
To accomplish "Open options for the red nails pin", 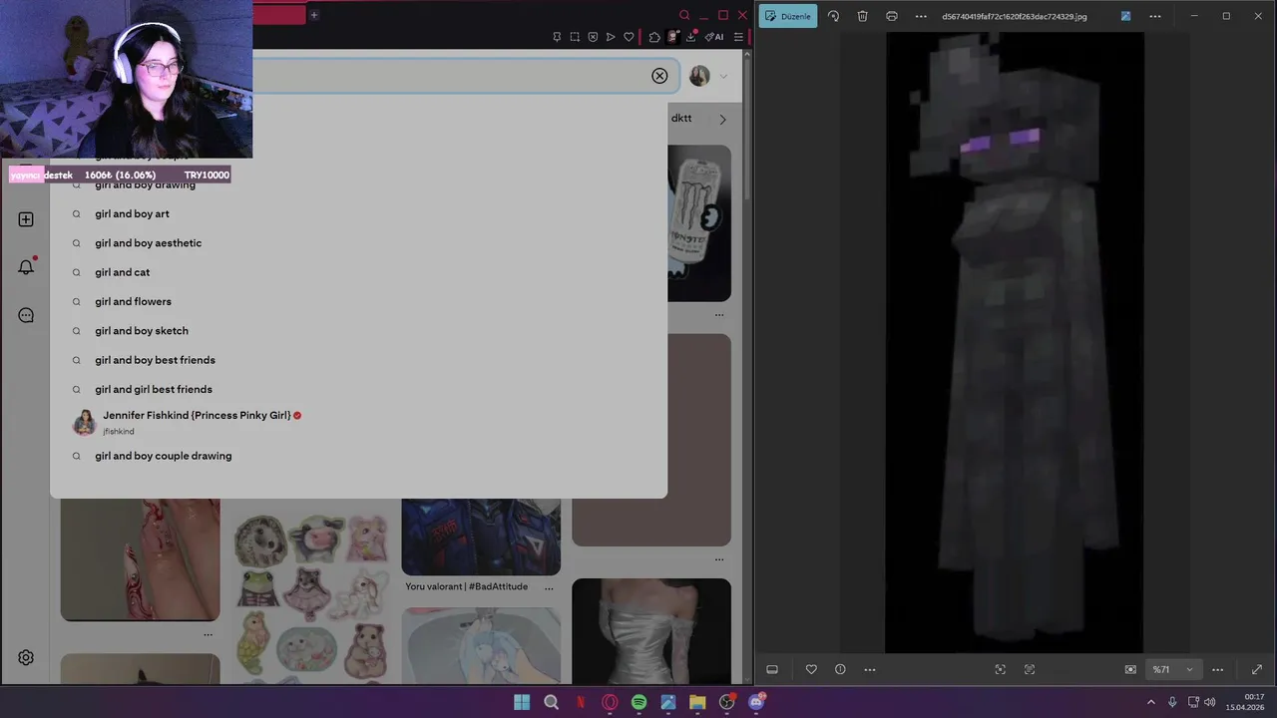I will point(208,634).
